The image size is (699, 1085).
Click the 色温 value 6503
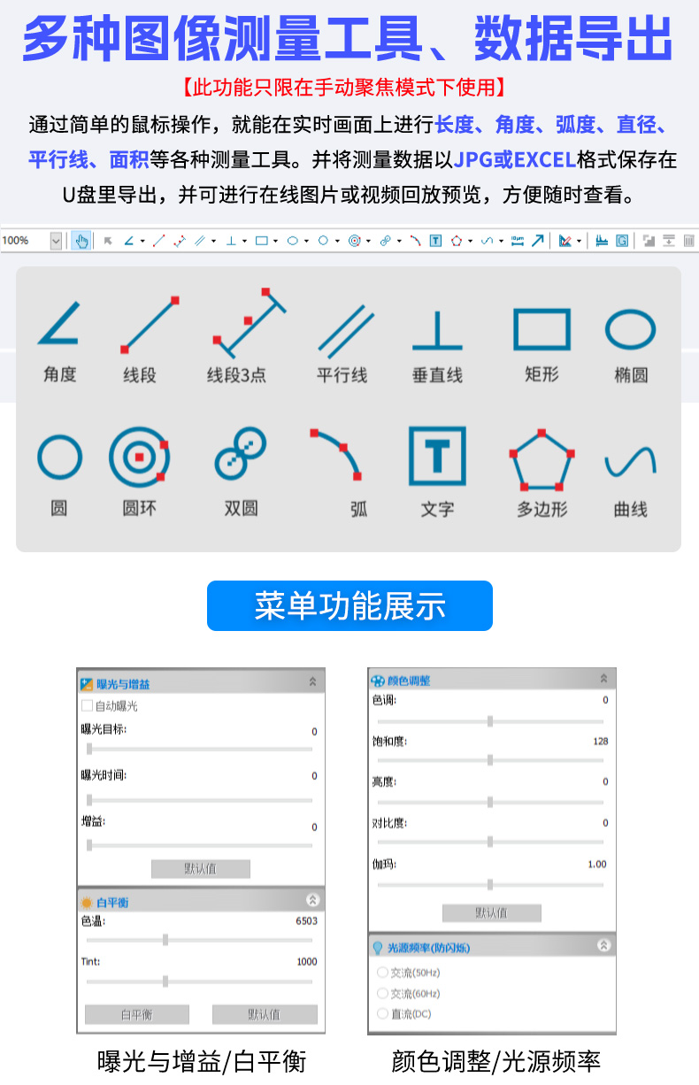click(306, 921)
